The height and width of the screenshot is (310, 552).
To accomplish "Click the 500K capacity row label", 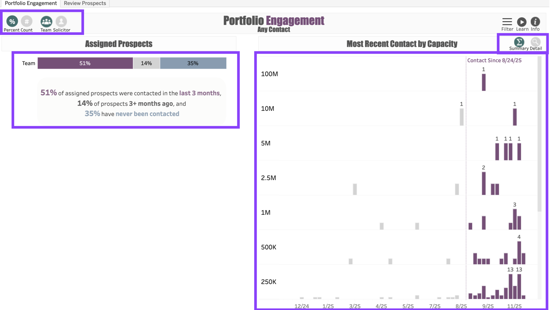I will [269, 247].
